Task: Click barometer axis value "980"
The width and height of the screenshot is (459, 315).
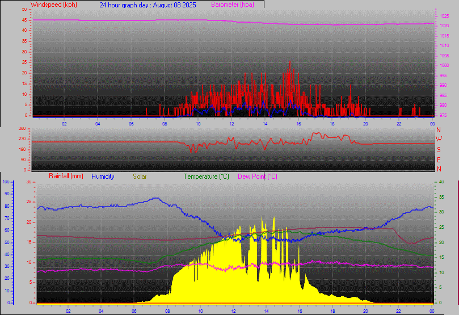Action: coord(443,105)
